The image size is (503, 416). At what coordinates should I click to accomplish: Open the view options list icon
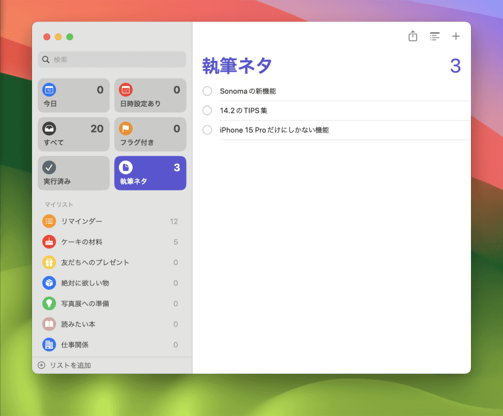(434, 36)
